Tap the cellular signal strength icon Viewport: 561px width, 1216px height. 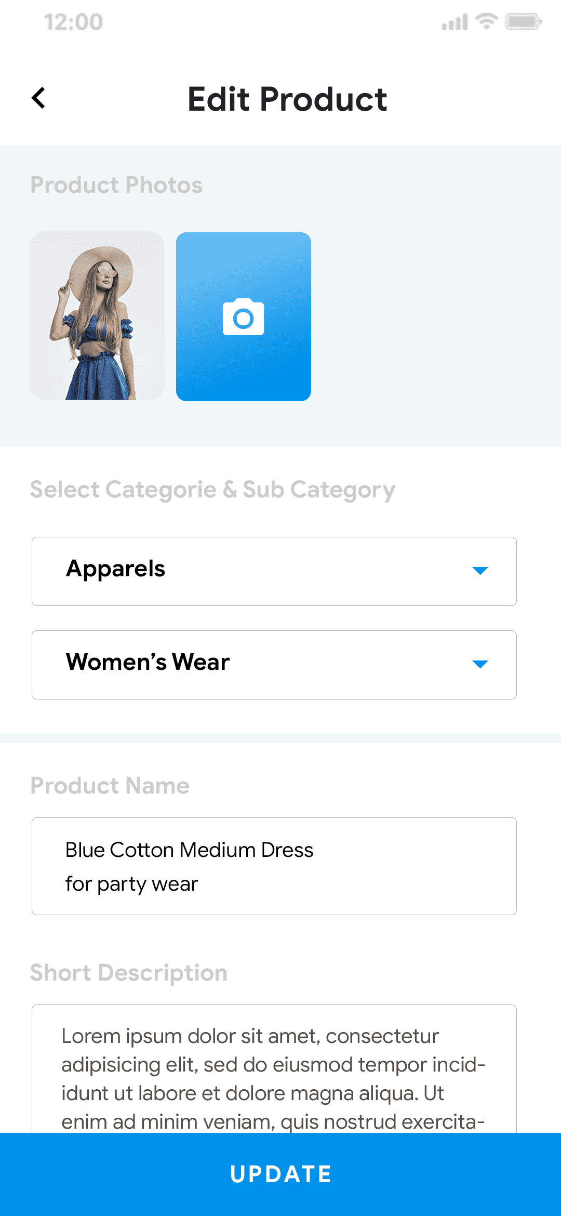[454, 22]
